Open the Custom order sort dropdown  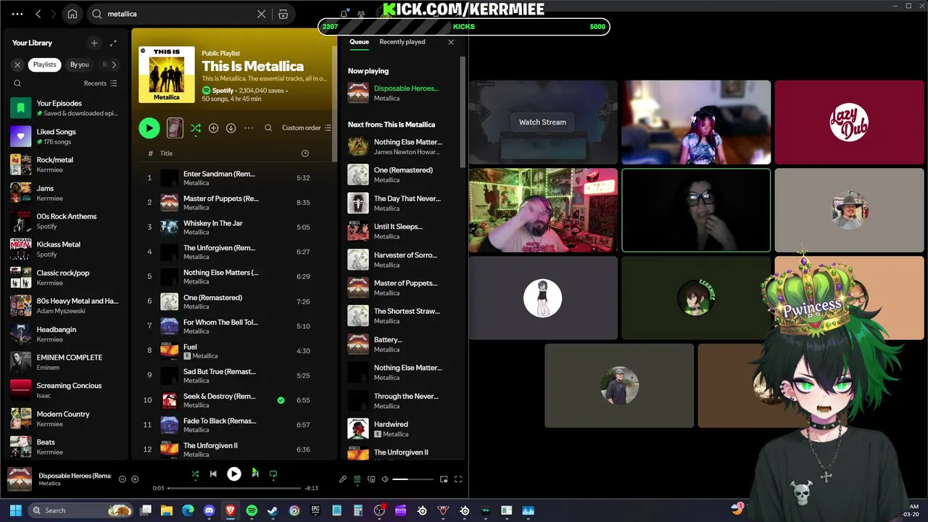pos(307,128)
